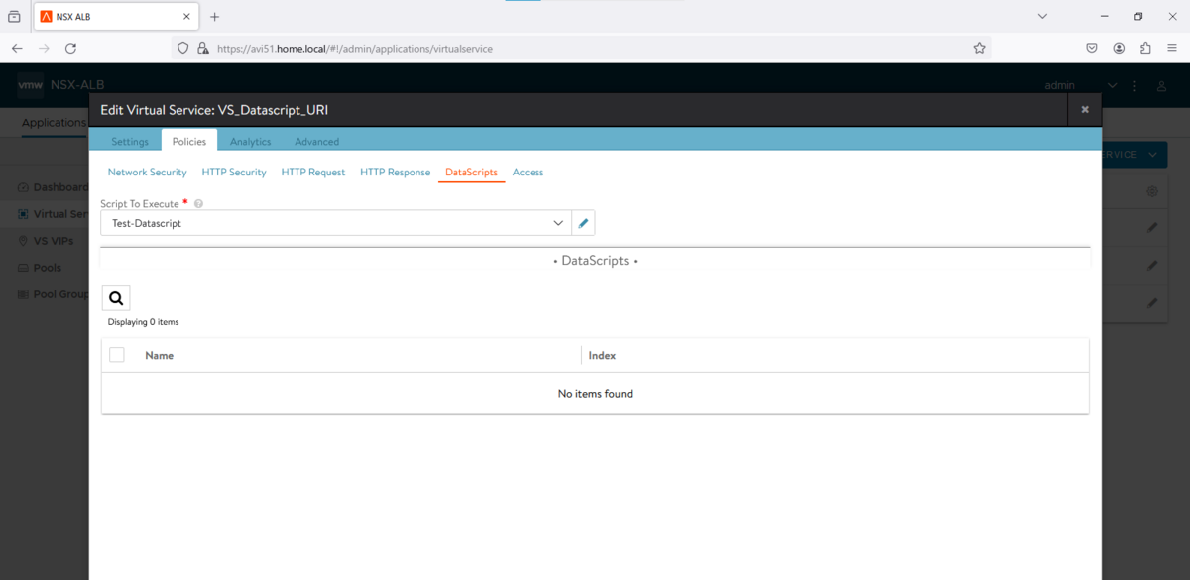Open the HTTP Request sub-tab

coord(313,173)
